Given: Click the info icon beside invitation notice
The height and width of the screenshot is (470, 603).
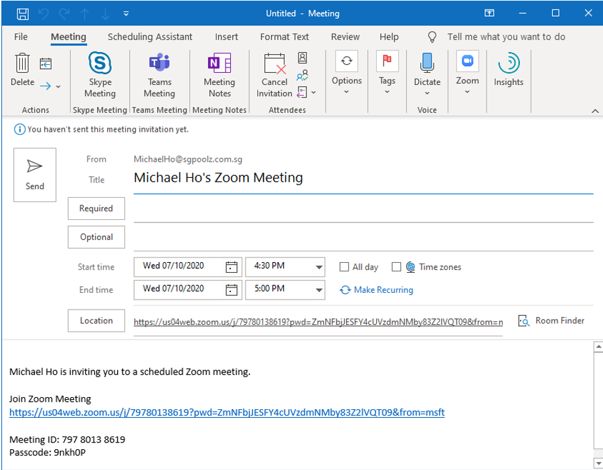Looking at the screenshot, I should click(19, 130).
